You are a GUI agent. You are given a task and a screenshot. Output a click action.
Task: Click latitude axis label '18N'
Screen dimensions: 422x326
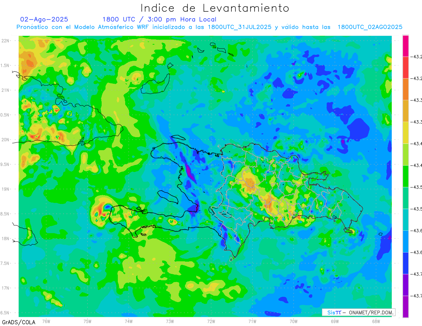(x=5, y=238)
